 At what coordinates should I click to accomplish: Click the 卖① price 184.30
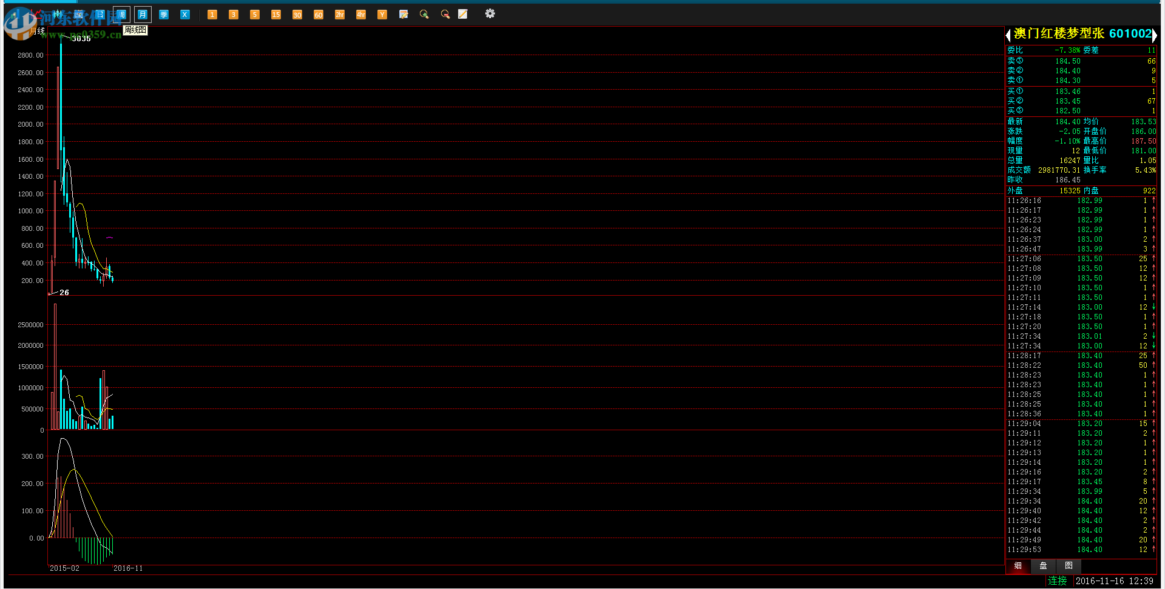tap(1067, 81)
